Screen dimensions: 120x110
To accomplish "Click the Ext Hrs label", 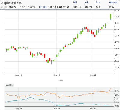I will [x=43, y=7].
